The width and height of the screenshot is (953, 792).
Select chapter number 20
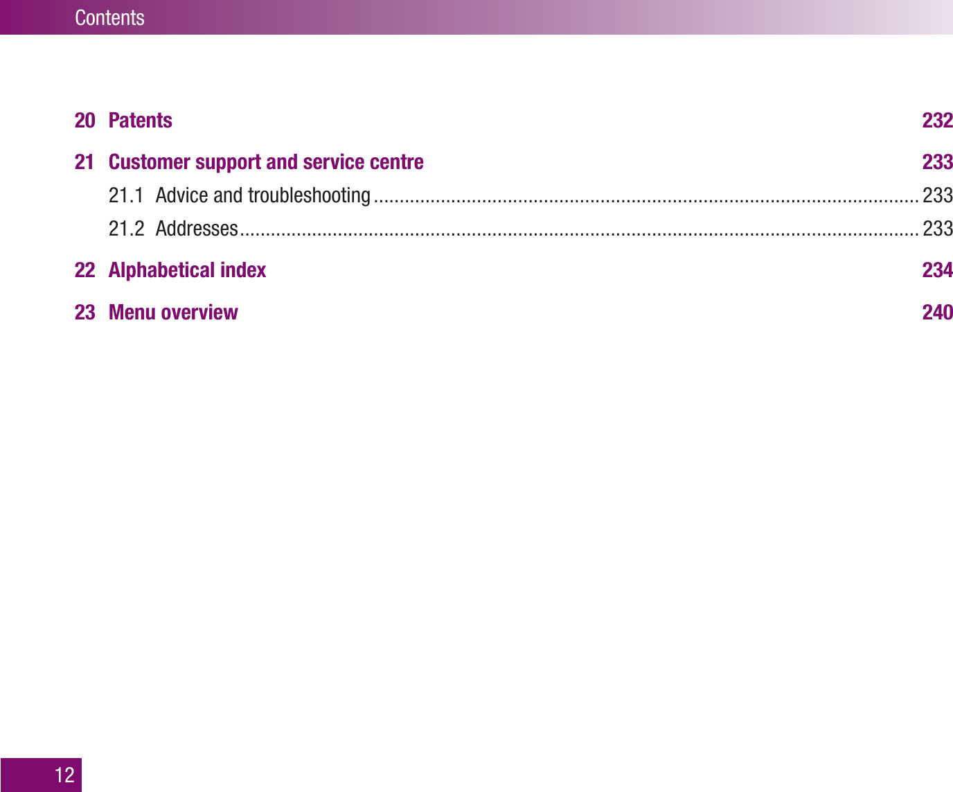coord(84,121)
